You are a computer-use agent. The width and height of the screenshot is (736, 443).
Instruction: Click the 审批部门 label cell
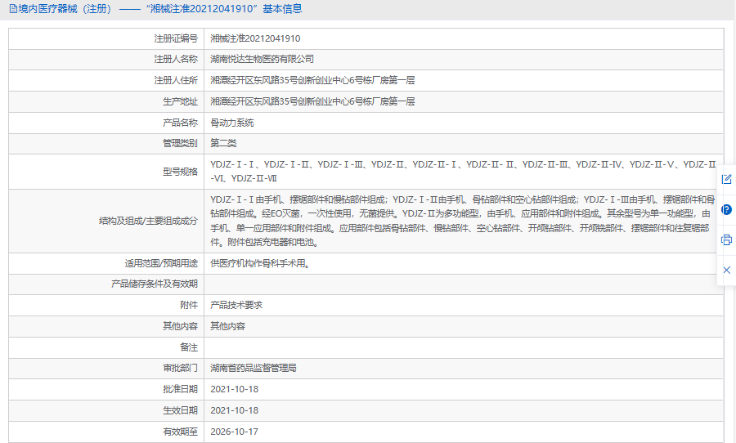(x=106, y=368)
